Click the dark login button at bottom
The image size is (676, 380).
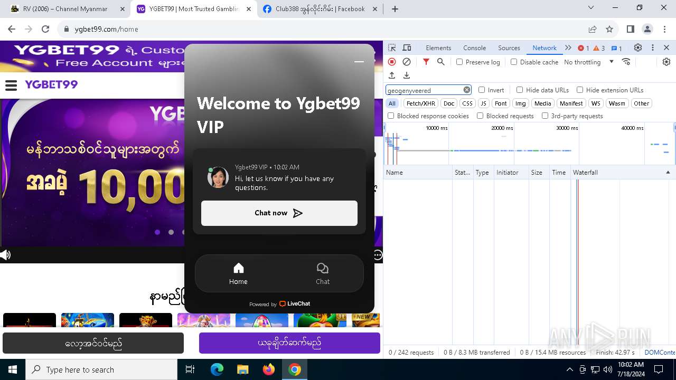(93, 343)
